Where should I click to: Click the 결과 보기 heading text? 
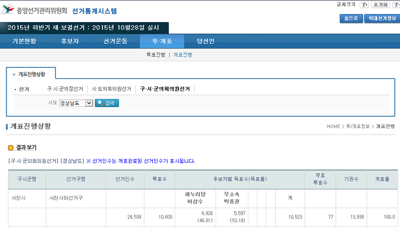tap(26, 147)
